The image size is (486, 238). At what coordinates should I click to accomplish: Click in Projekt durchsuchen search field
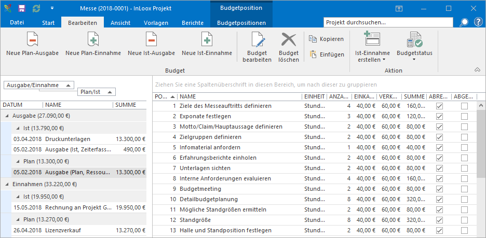pyautogui.click(x=389, y=23)
